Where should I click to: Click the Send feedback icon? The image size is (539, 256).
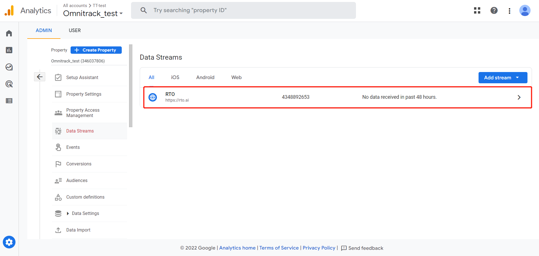(x=344, y=248)
